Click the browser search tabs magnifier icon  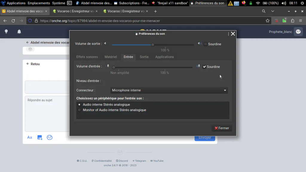(264, 11)
